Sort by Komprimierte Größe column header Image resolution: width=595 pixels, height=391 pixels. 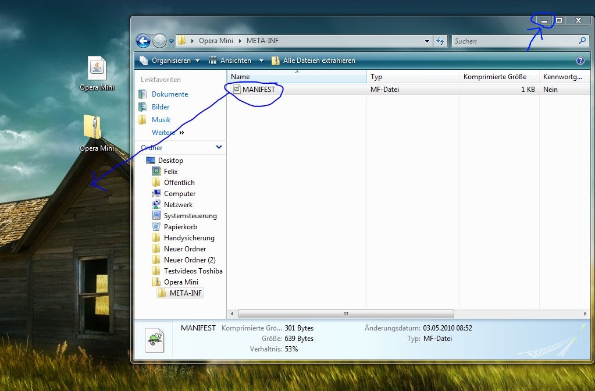tap(500, 77)
